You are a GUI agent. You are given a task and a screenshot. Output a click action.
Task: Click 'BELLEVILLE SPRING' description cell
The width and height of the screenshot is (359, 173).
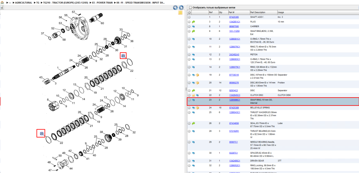[x=260, y=108]
